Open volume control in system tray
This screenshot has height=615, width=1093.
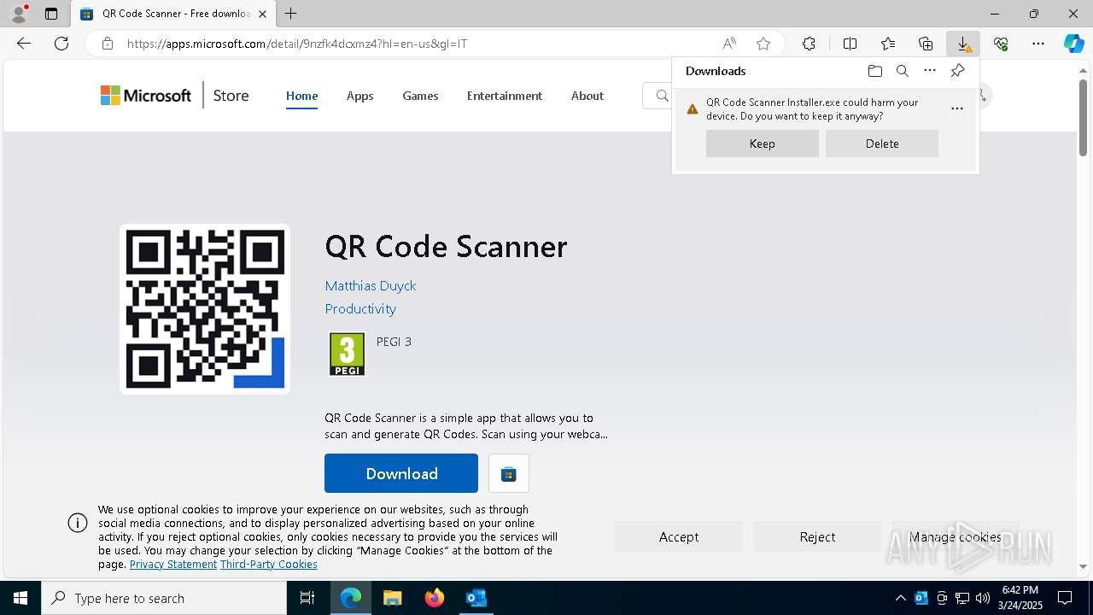tap(983, 598)
